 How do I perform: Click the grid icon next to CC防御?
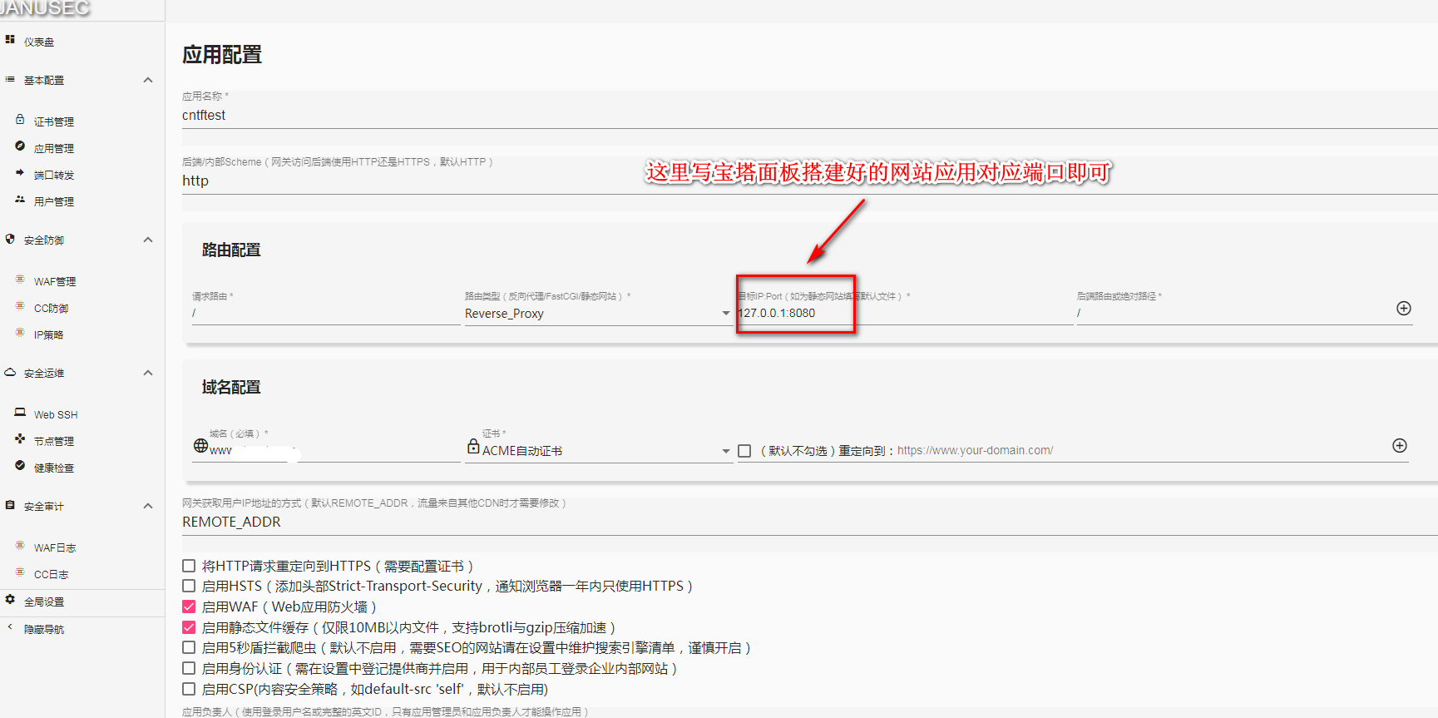(x=20, y=306)
